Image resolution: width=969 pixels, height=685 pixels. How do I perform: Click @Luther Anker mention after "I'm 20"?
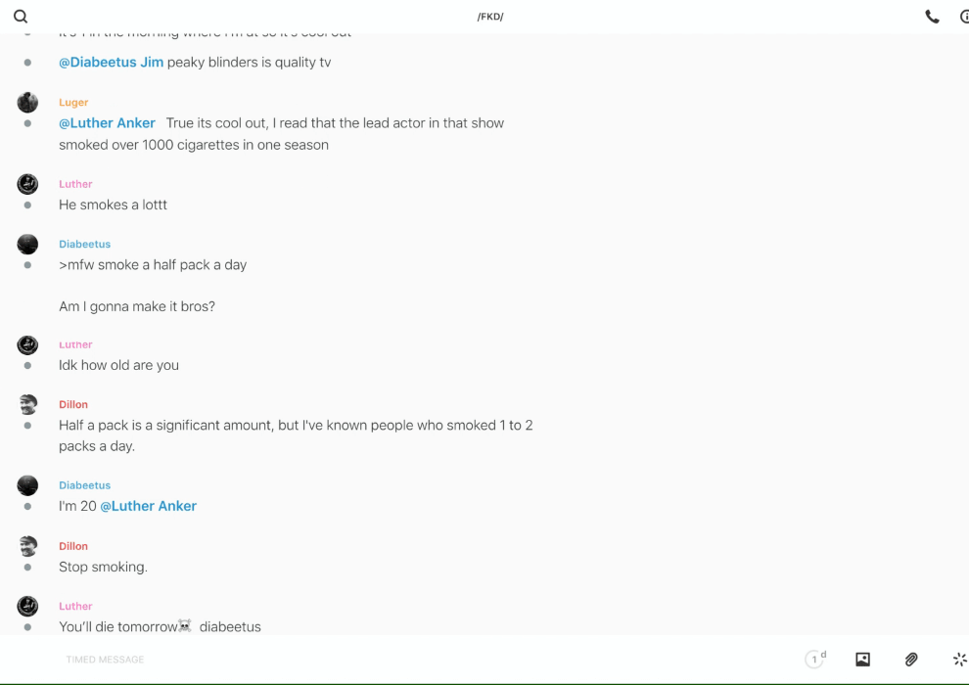pos(148,506)
